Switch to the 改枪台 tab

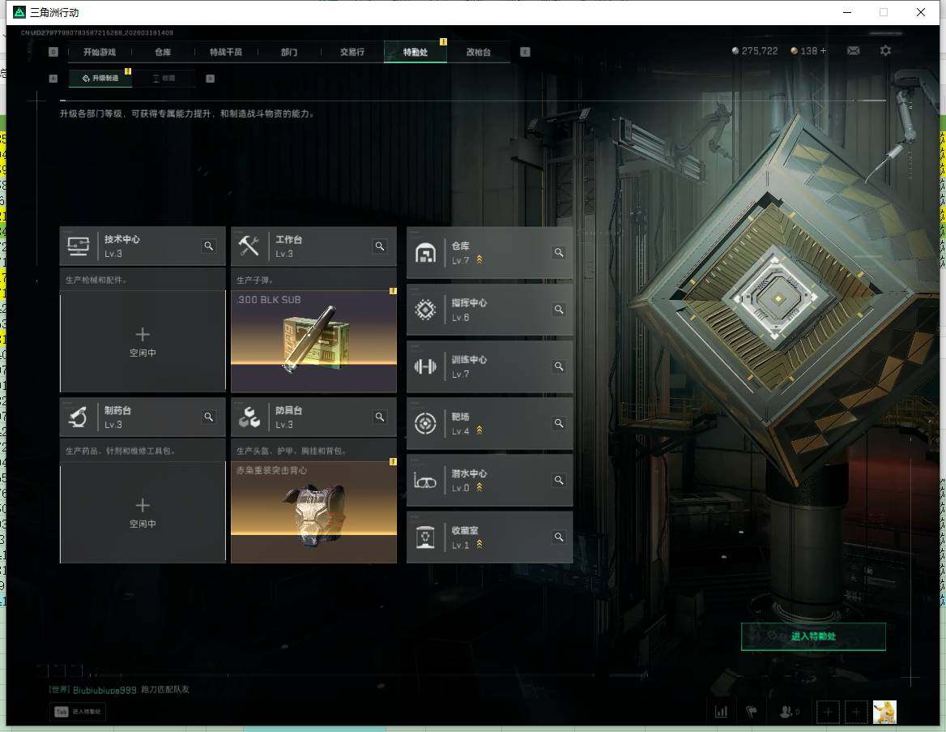479,52
